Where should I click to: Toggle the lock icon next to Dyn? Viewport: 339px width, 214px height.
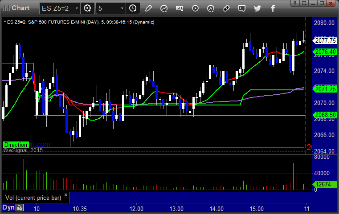click(20, 208)
